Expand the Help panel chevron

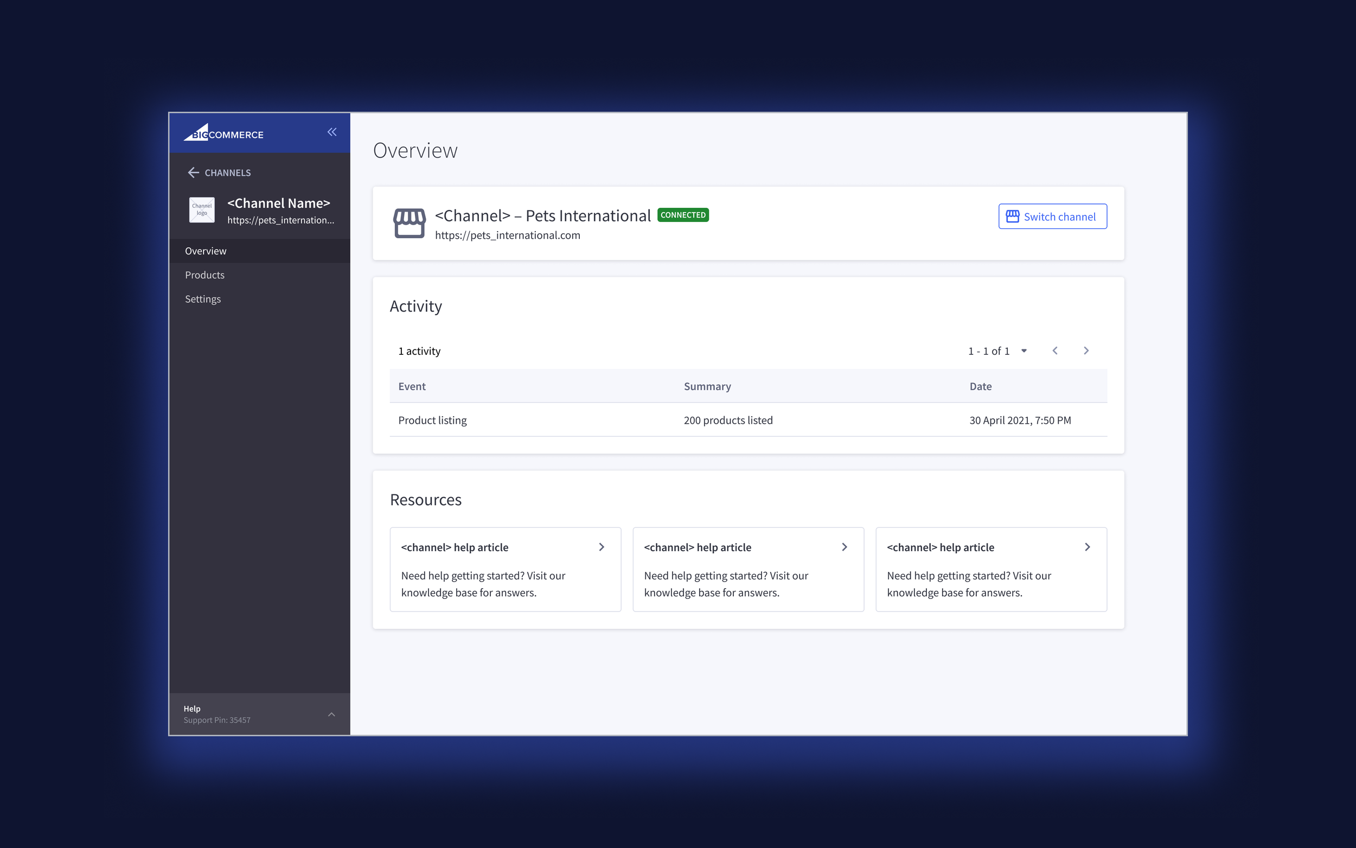331,714
